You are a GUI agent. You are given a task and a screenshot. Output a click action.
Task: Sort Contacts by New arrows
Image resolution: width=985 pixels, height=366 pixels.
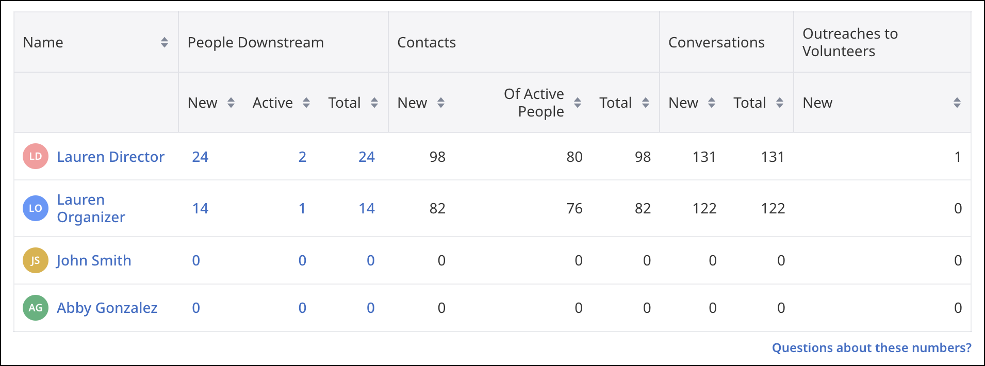click(441, 103)
